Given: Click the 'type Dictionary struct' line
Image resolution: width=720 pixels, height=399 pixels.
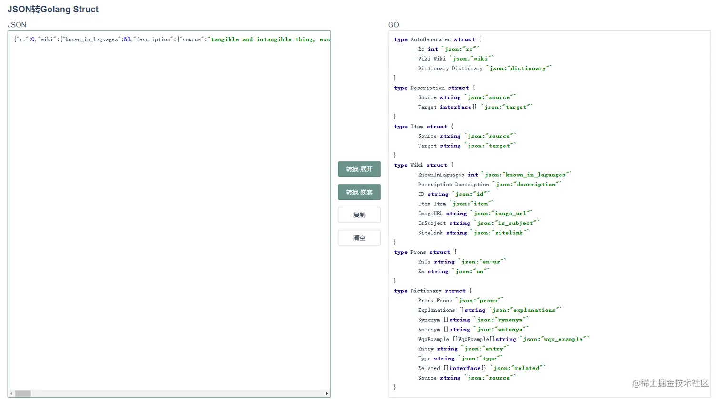Looking at the screenshot, I should point(433,291).
